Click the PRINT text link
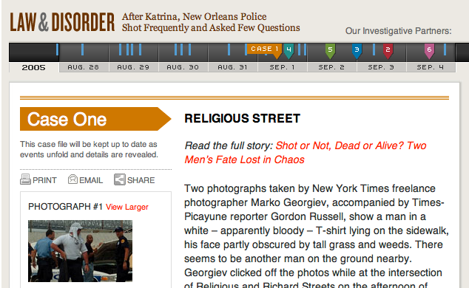This screenshot has width=469, height=288. click(x=44, y=180)
